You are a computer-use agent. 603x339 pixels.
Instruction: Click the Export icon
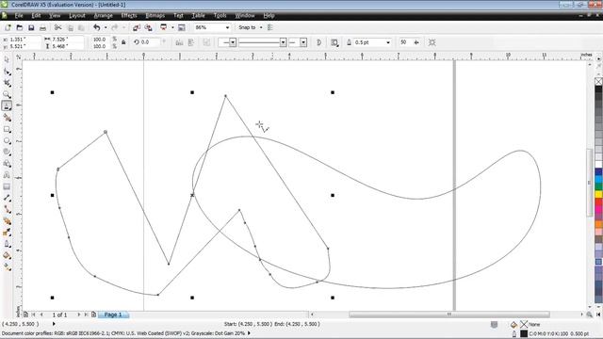click(149, 27)
